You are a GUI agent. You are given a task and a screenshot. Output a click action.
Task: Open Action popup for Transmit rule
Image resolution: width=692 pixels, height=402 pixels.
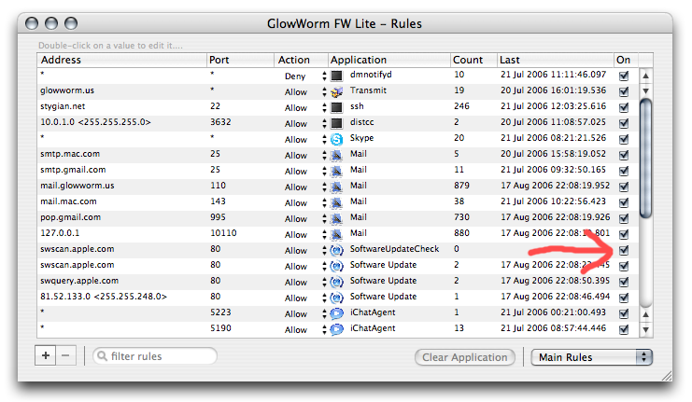tap(324, 91)
